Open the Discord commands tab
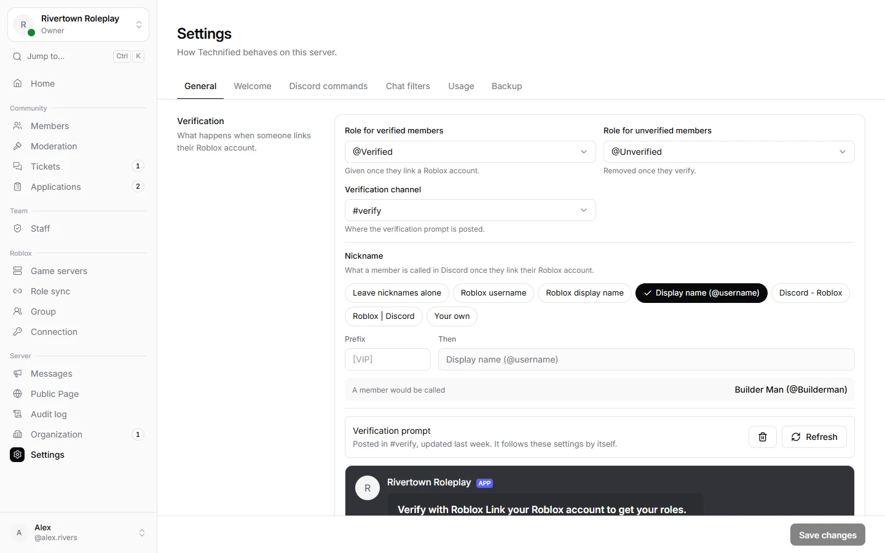This screenshot has width=885, height=553. point(328,86)
